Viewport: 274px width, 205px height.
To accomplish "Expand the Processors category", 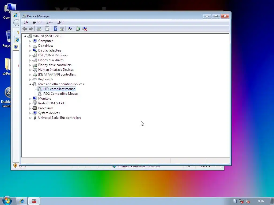I will pyautogui.click(x=30, y=108).
